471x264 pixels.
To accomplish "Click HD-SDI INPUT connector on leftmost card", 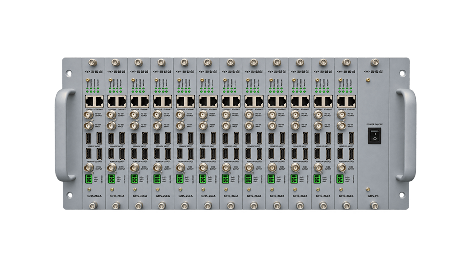I will point(89,125).
